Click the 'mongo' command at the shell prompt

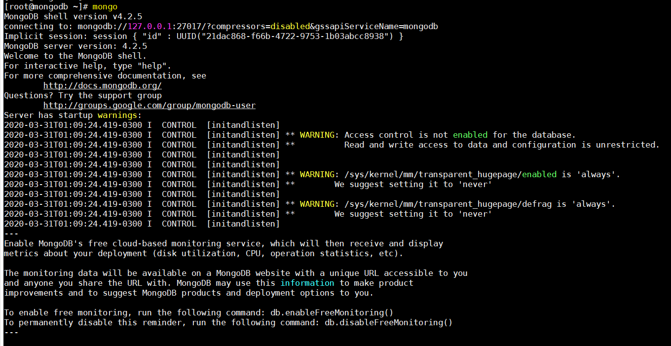[105, 7]
